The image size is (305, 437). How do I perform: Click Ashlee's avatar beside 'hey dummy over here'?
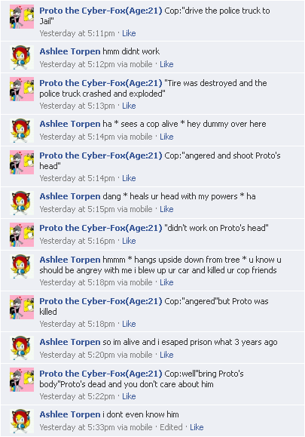pos(22,131)
